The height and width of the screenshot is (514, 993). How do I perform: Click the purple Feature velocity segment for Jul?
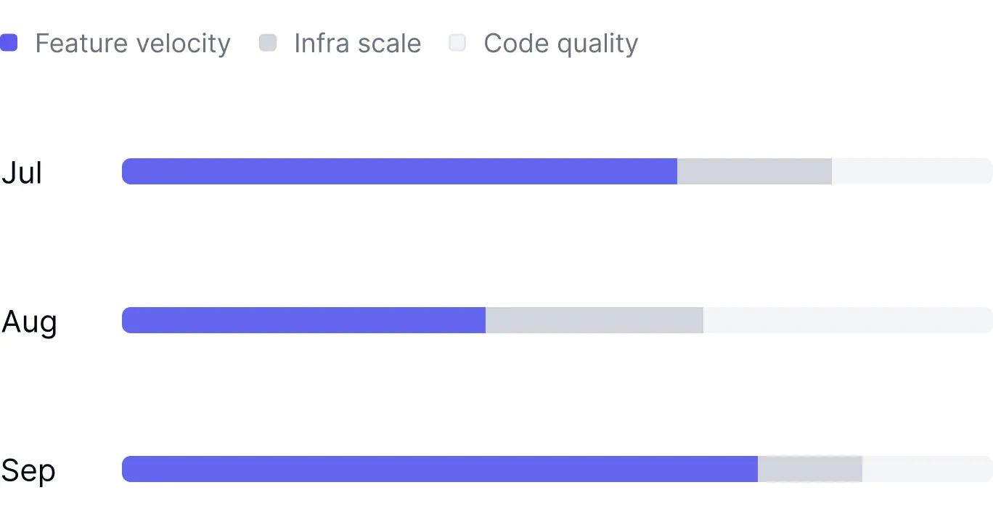point(399,171)
